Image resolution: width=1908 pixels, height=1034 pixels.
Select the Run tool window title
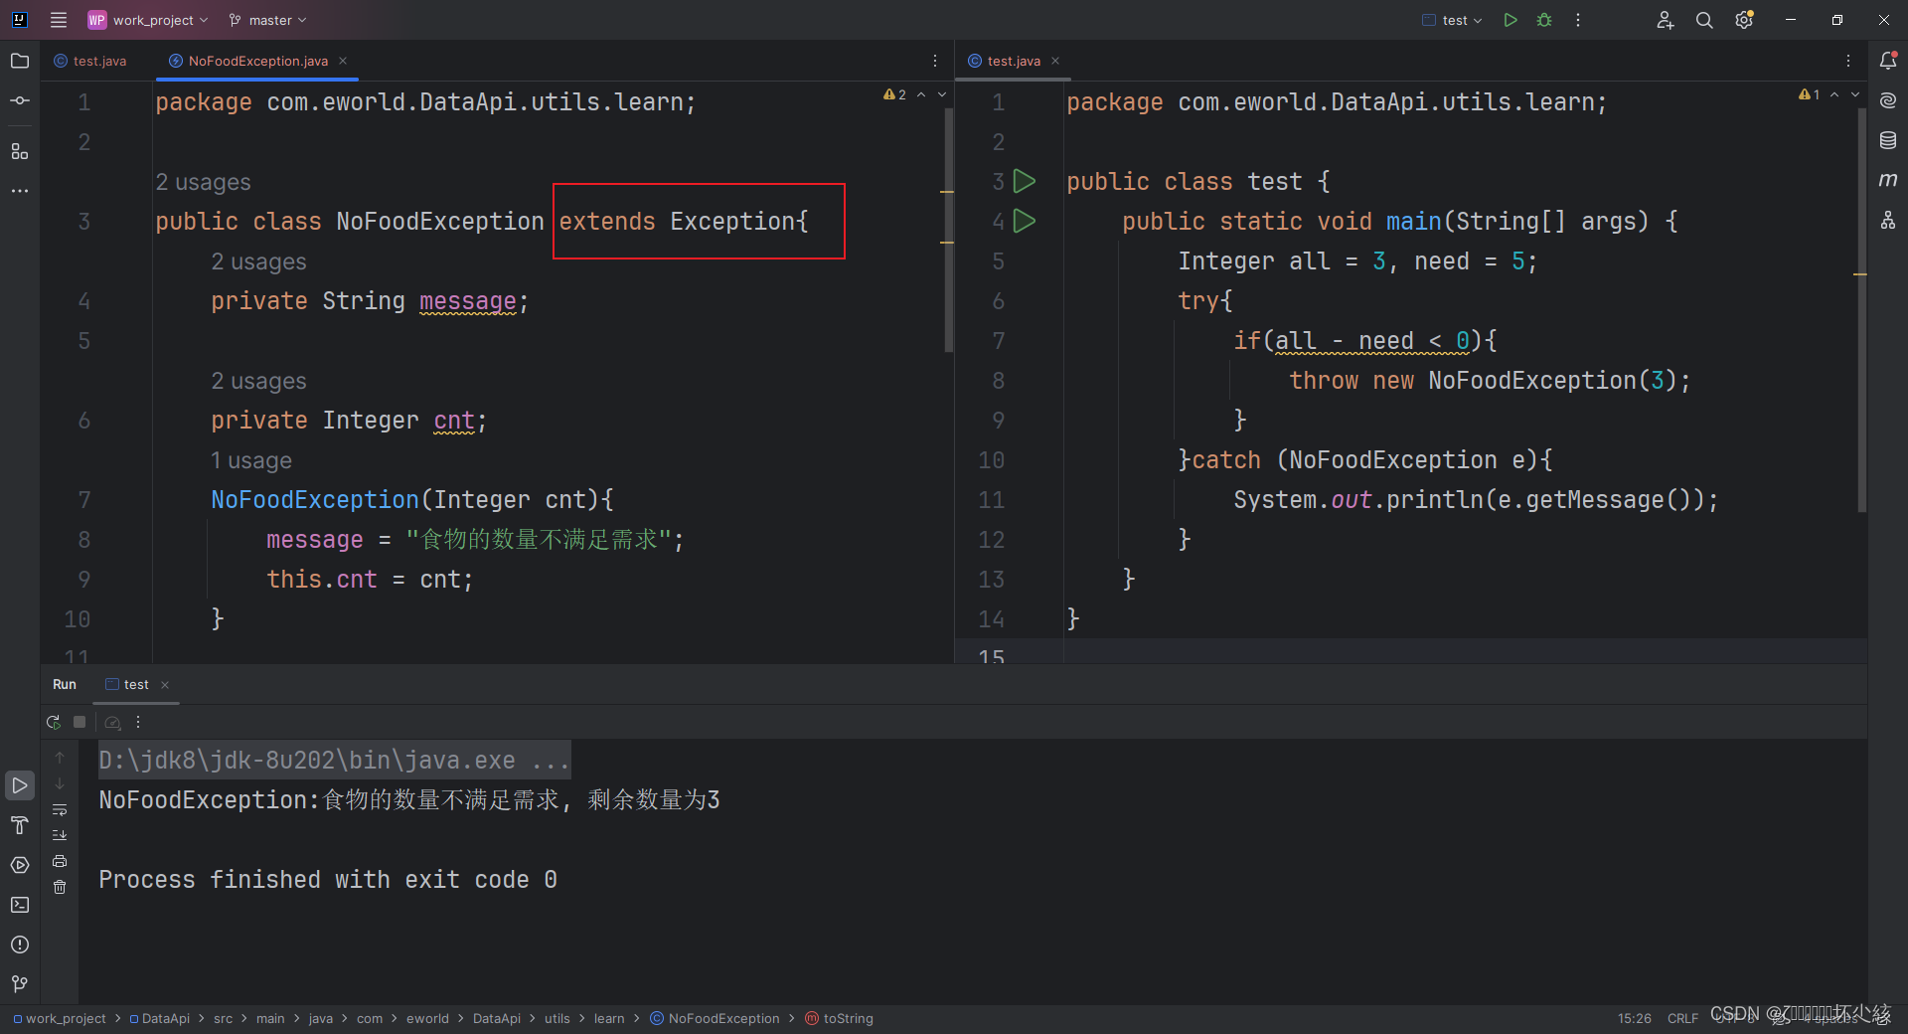pyautogui.click(x=65, y=684)
